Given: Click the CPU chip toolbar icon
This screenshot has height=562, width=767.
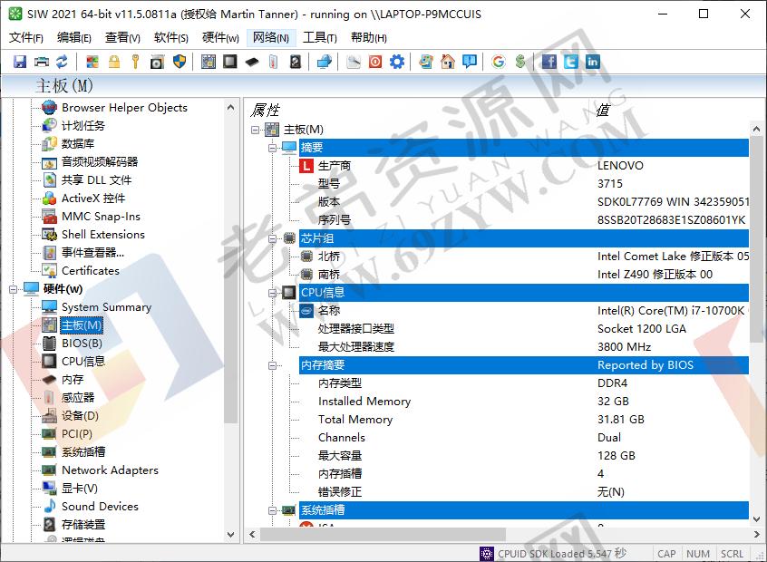Looking at the screenshot, I should point(230,62).
